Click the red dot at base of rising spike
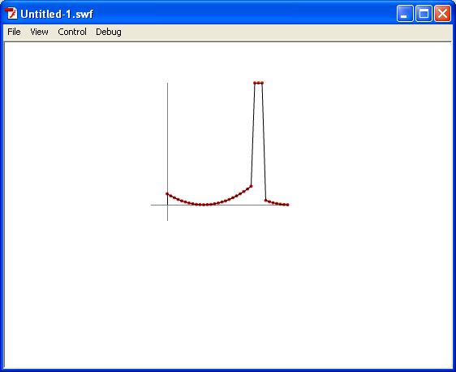 pos(251,186)
